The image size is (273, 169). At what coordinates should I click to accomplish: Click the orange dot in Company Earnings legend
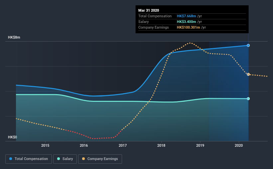[83, 159]
